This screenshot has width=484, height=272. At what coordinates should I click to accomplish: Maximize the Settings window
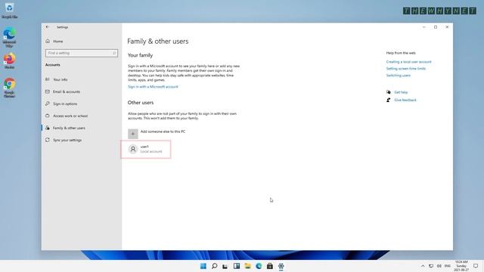click(x=436, y=27)
